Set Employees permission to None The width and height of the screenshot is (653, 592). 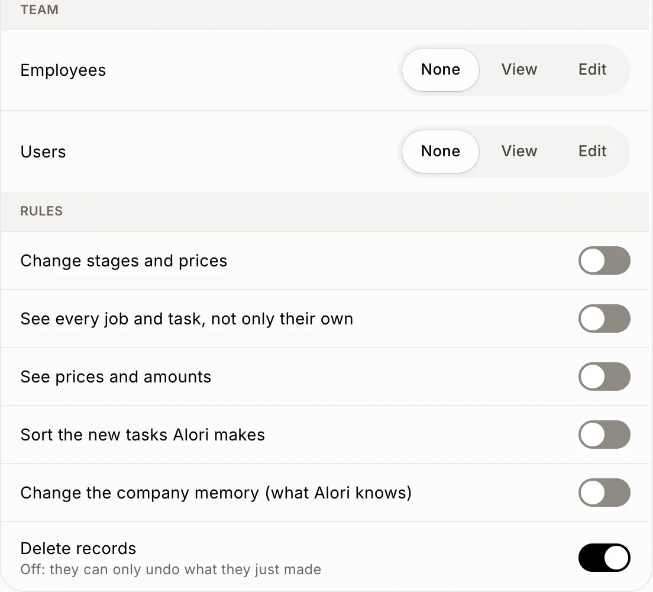pyautogui.click(x=440, y=70)
